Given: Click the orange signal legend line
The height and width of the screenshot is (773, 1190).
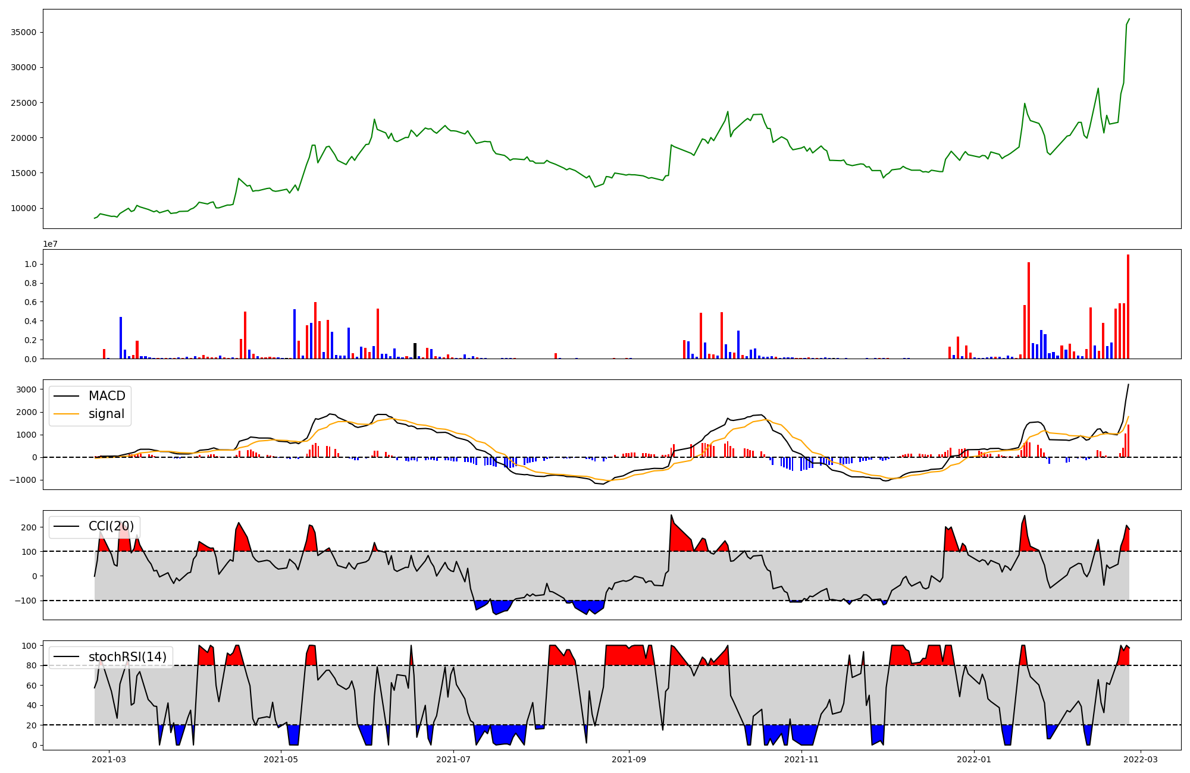Looking at the screenshot, I should click(66, 414).
